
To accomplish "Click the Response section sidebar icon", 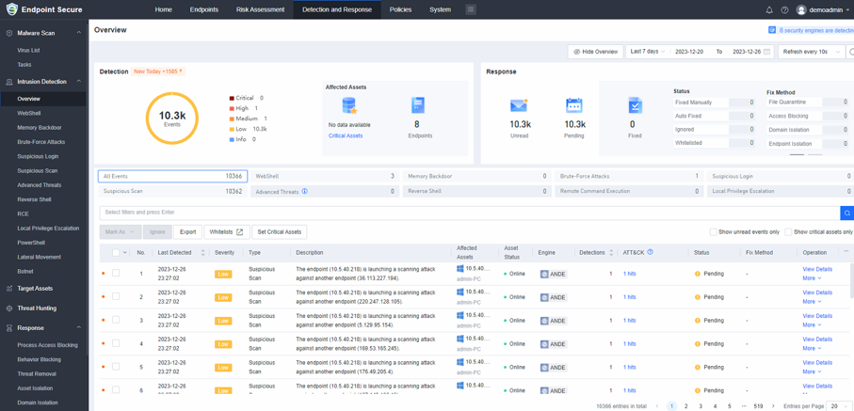I will (9, 327).
